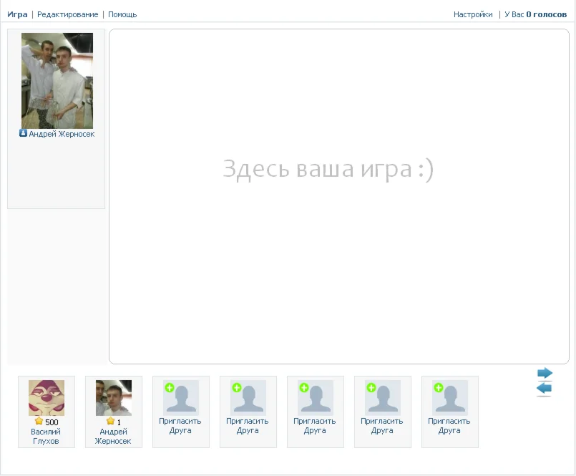Screen dimensions: 576x476
Task: Click the green plus icon on the middle invite slot
Action: (304, 386)
